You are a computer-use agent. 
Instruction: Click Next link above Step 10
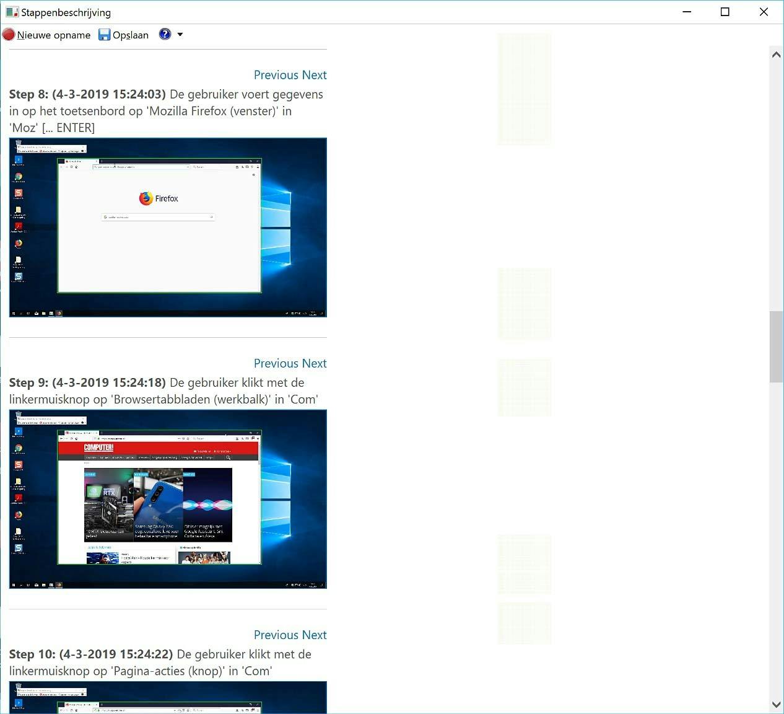(315, 635)
